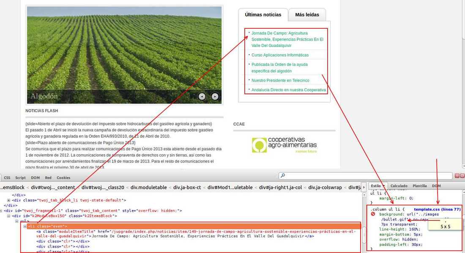Click the web page vertical scrollbar
The image size is (465, 253).
point(463,84)
